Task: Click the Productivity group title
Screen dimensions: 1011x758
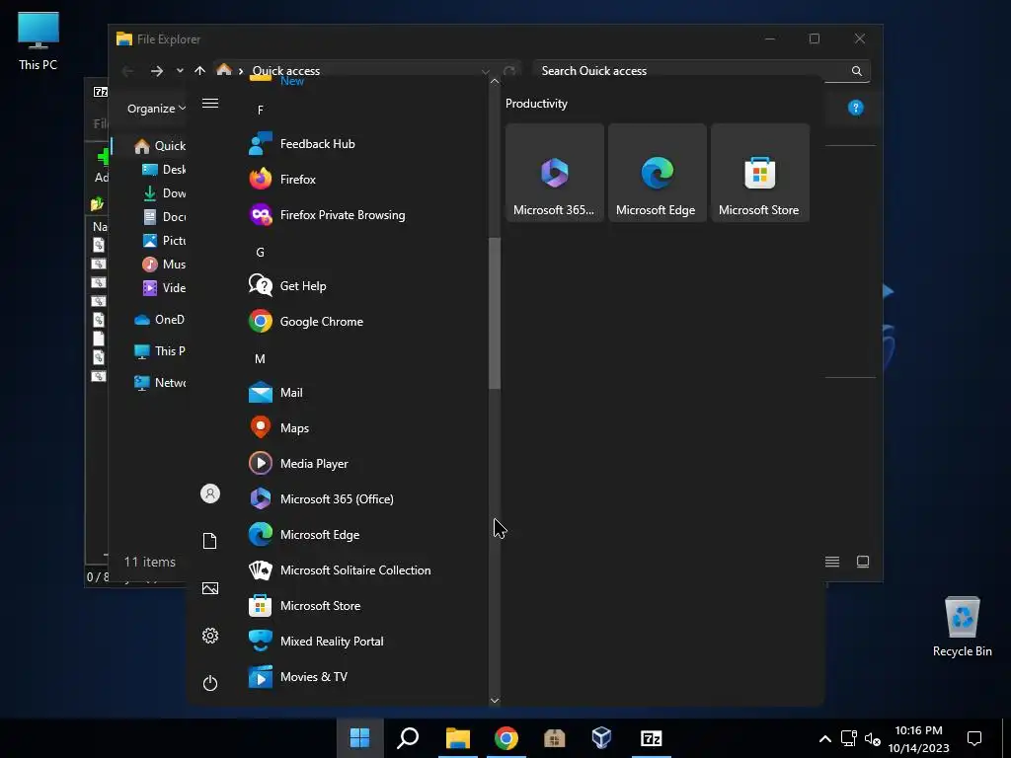Action: [x=536, y=103]
